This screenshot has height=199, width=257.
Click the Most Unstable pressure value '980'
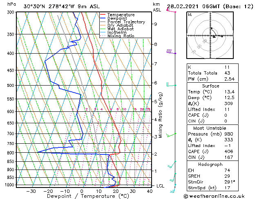pyautogui.click(x=229, y=134)
